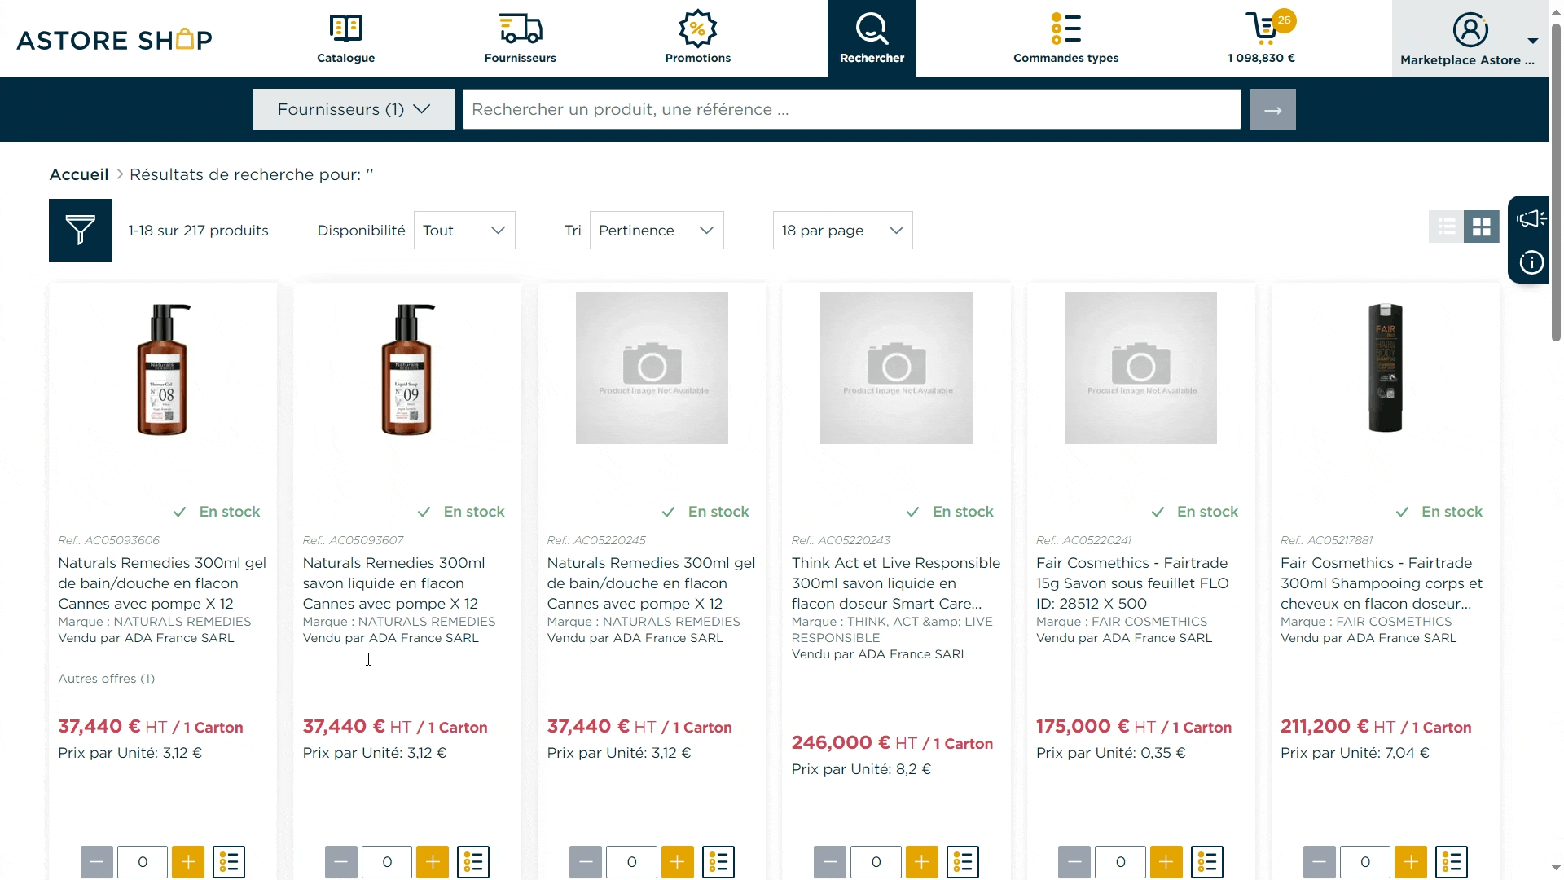
Task: Open Marketplace Astore account menu
Action: pos(1470,38)
